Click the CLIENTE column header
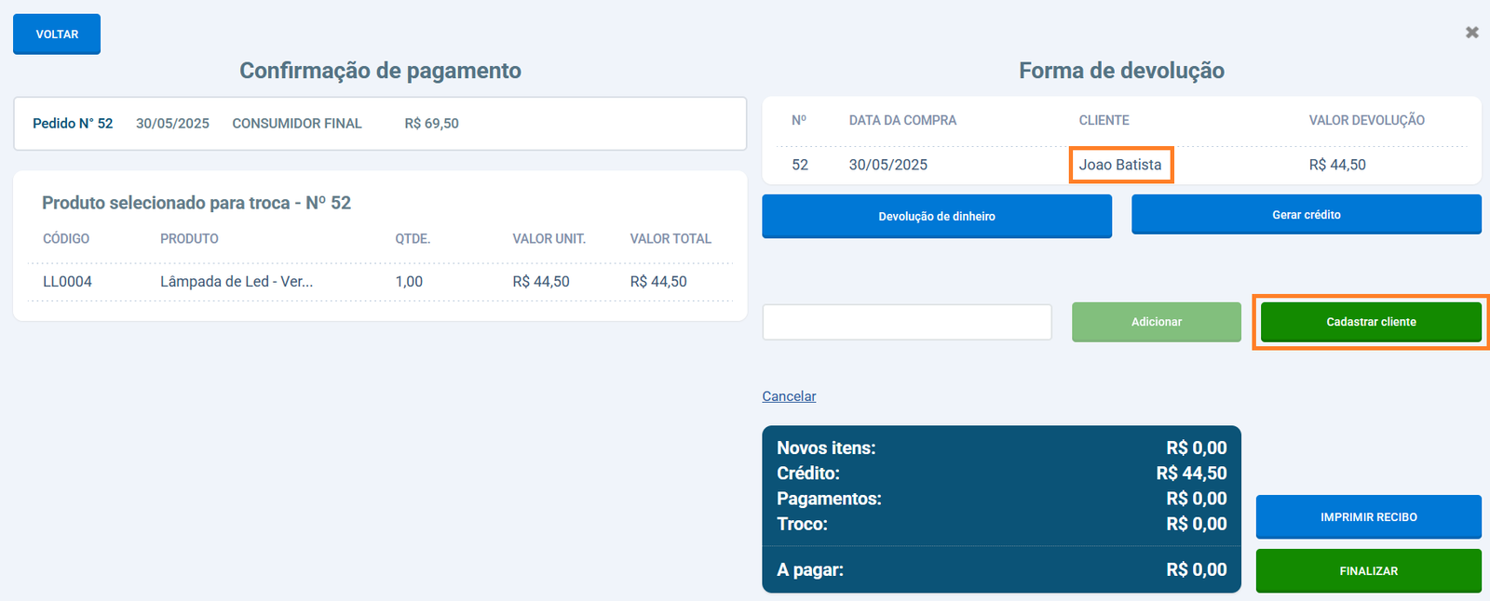The height and width of the screenshot is (601, 1490). point(1104,120)
